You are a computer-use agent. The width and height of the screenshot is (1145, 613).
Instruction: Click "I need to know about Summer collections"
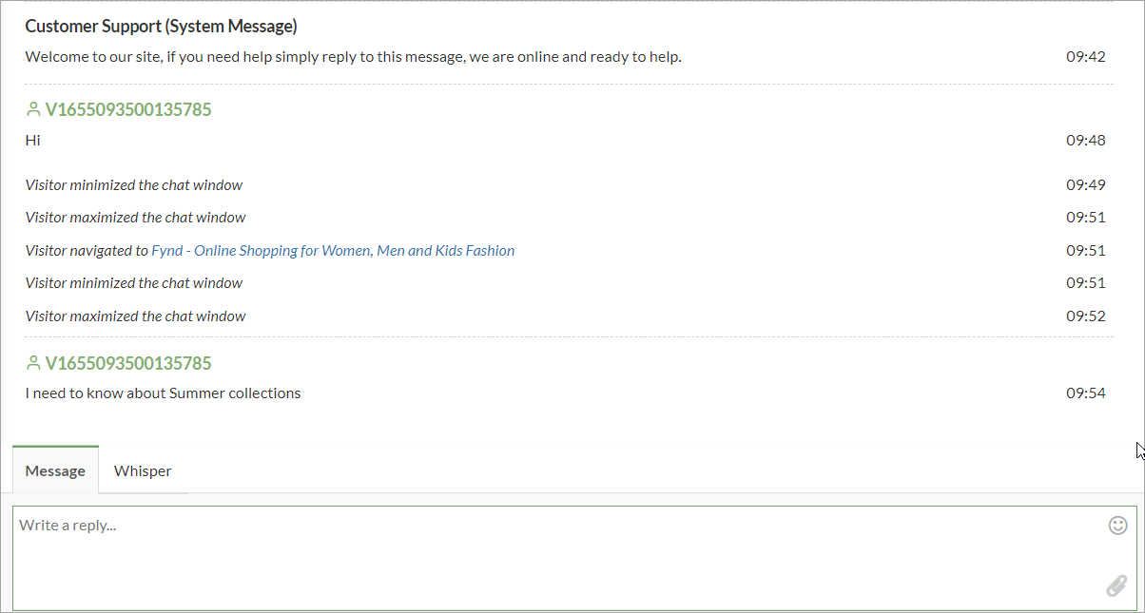pyautogui.click(x=163, y=393)
